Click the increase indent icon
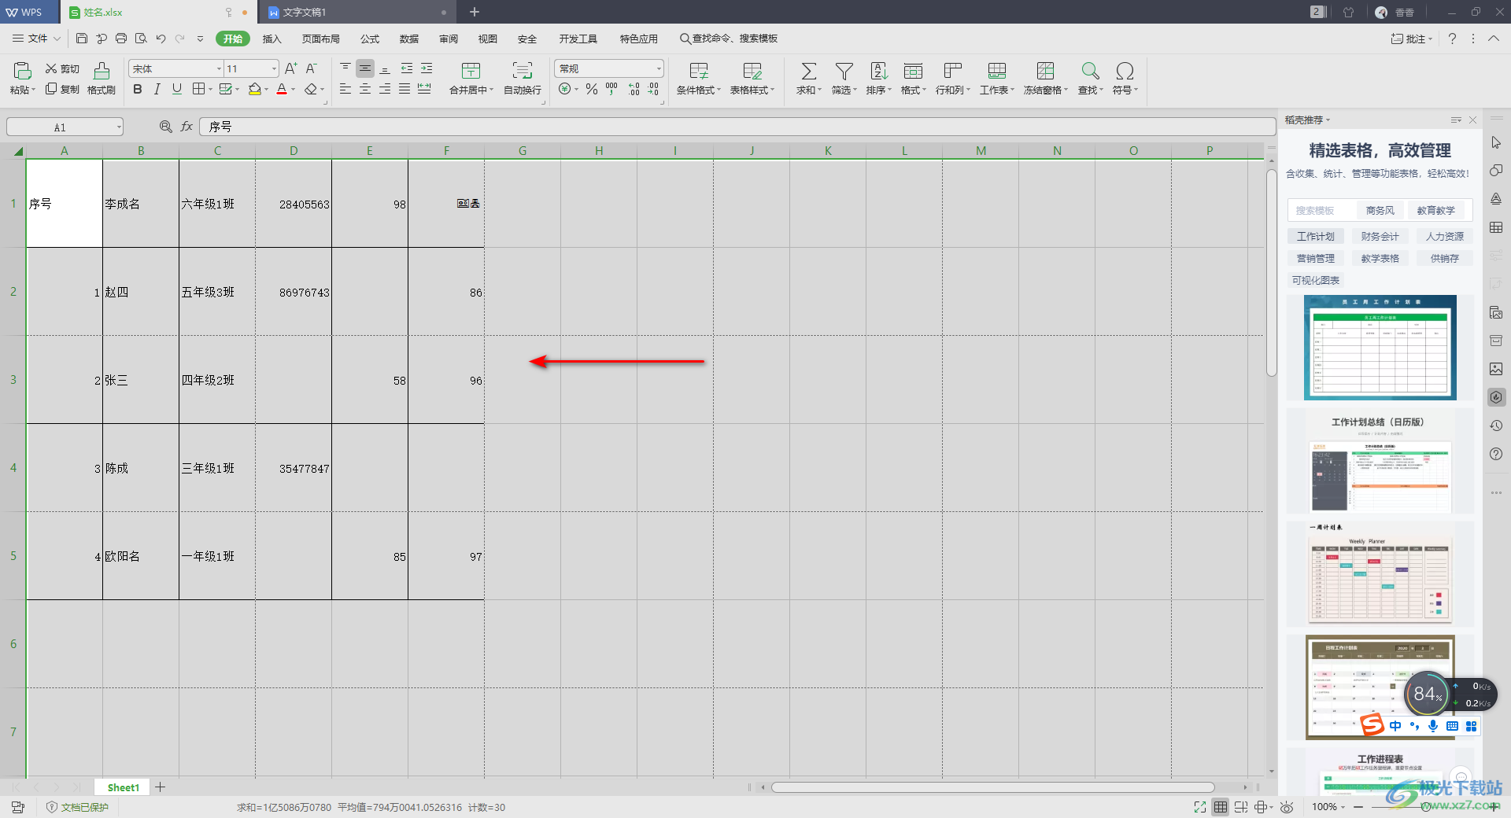1511x818 pixels. (427, 69)
